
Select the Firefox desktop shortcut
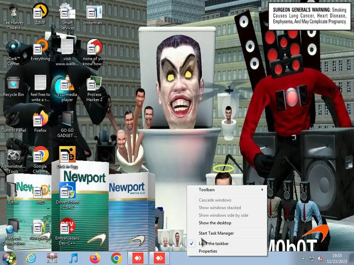[x=40, y=122]
